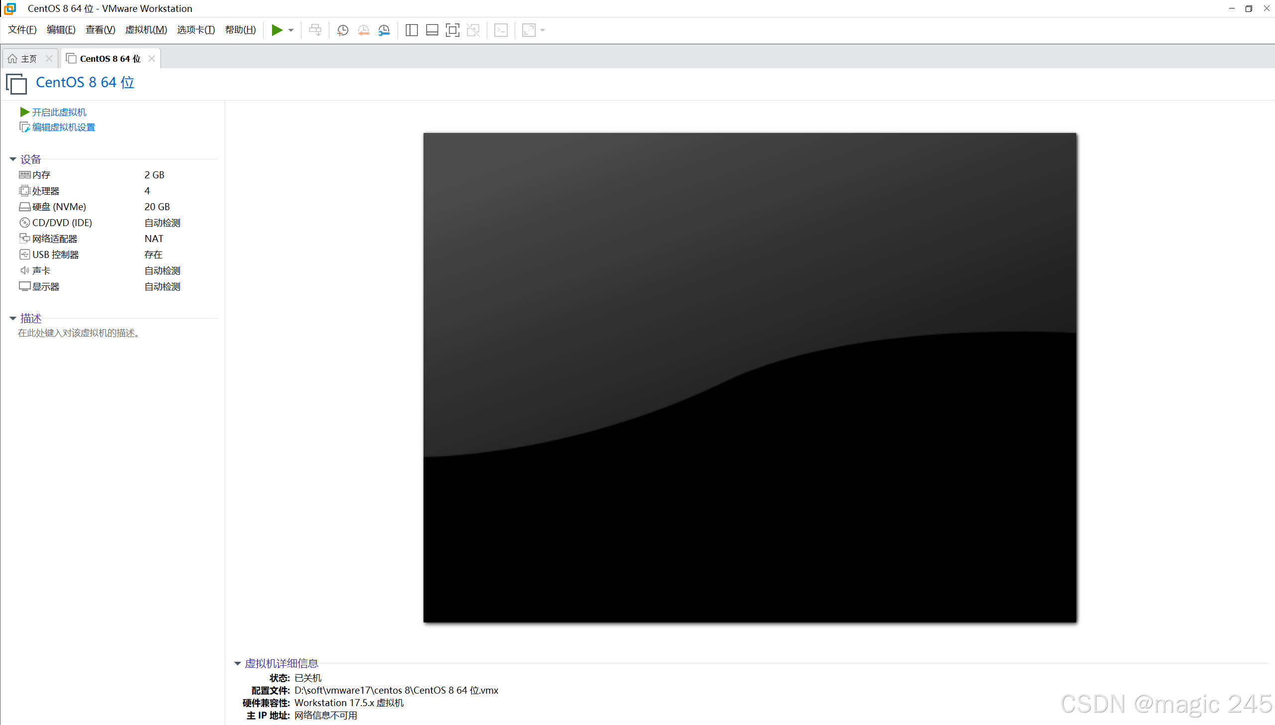Open the power options dropdown arrow
1275x725 pixels.
291,30
